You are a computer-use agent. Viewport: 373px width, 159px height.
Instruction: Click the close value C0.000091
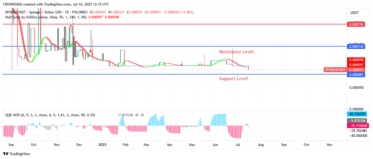click(153, 12)
